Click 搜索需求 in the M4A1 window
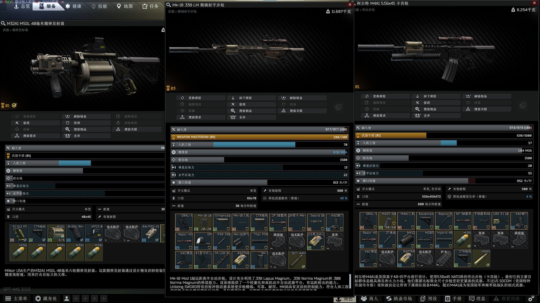 coord(385,116)
